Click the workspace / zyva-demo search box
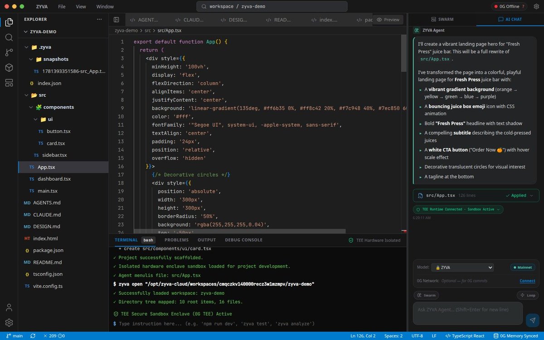 (272, 6)
